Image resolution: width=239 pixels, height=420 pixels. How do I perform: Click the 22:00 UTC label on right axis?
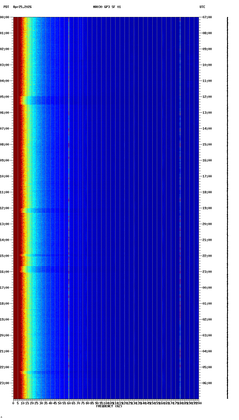(207, 256)
